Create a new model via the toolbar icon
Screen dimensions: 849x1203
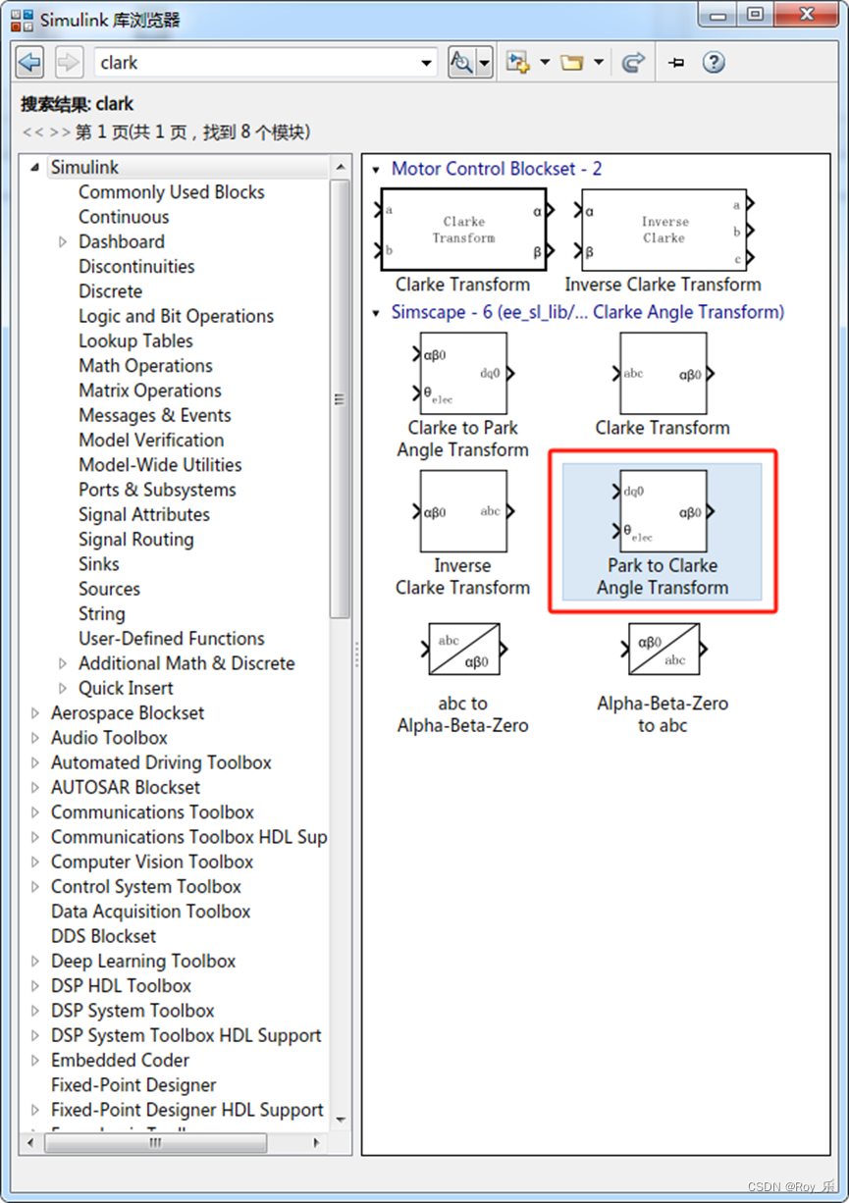tap(520, 62)
